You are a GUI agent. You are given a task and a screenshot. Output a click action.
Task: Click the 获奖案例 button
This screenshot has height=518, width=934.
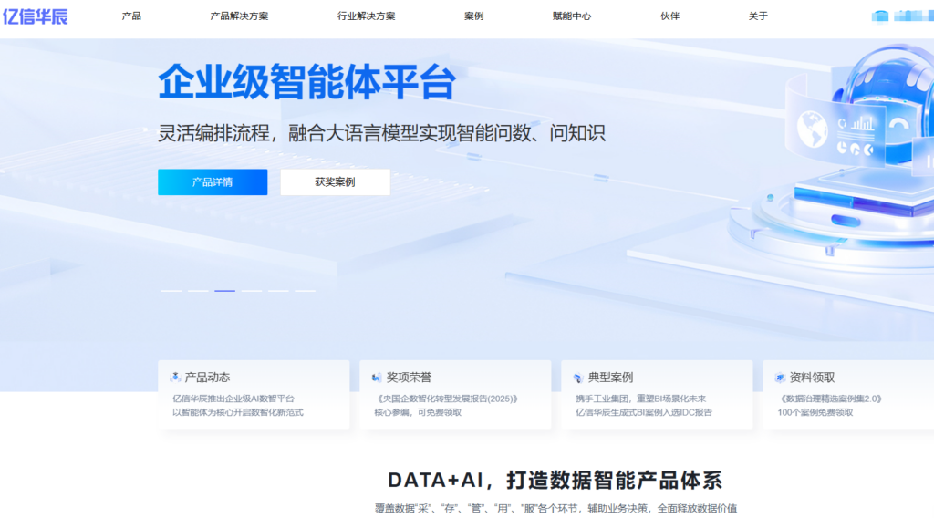click(x=335, y=182)
